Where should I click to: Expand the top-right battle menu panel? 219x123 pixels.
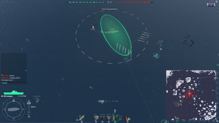point(211,5)
